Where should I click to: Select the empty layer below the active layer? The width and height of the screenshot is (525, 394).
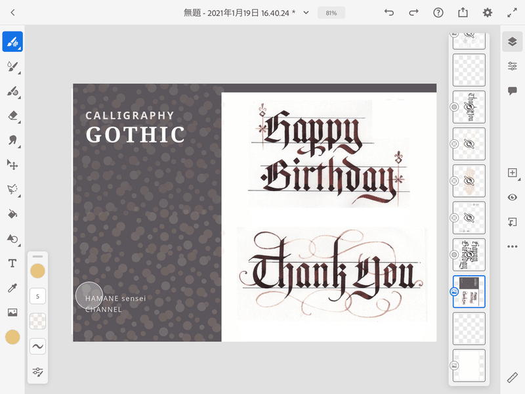coord(469,329)
